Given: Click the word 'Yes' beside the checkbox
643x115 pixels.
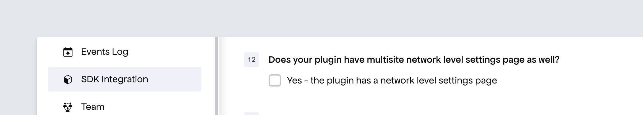Looking at the screenshot, I should point(294,80).
